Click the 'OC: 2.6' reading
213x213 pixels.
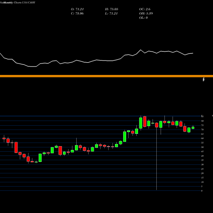point(145,9)
